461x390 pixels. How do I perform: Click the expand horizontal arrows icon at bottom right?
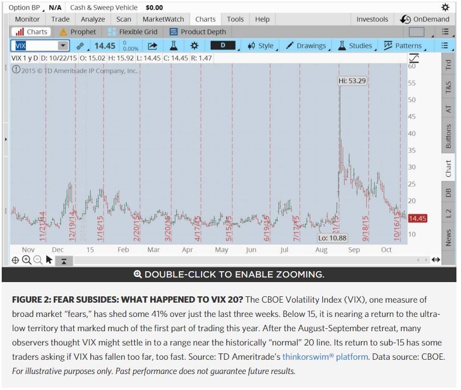point(436,260)
